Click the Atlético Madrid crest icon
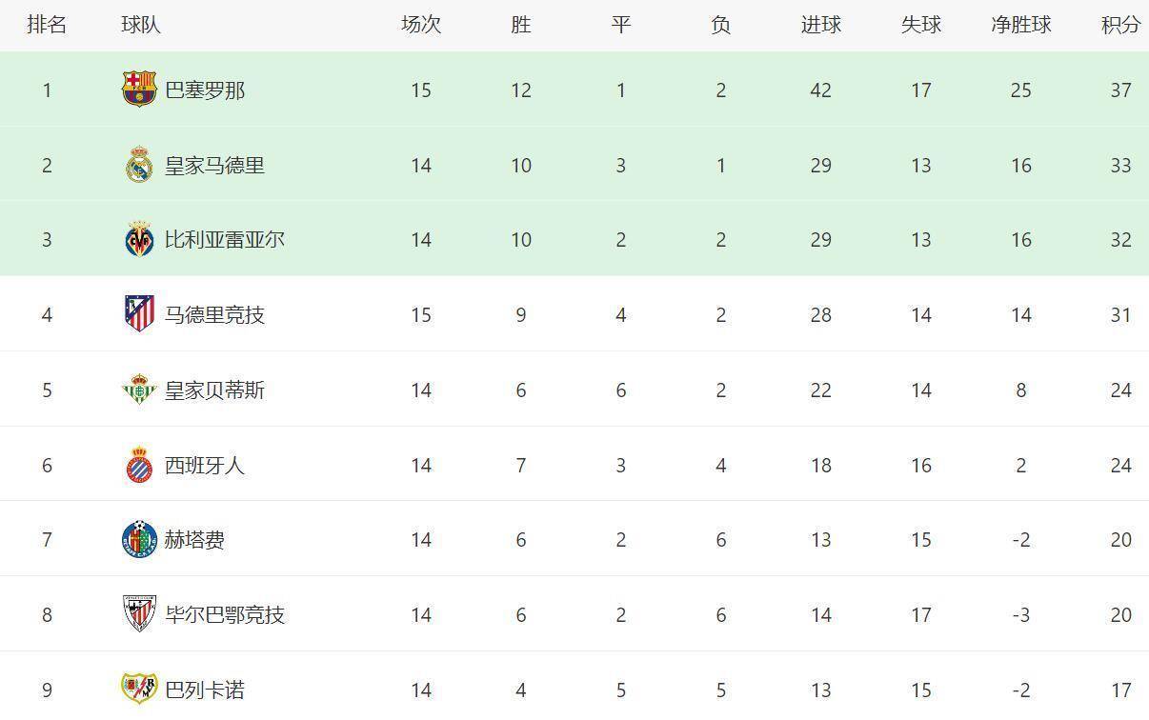 (x=139, y=314)
